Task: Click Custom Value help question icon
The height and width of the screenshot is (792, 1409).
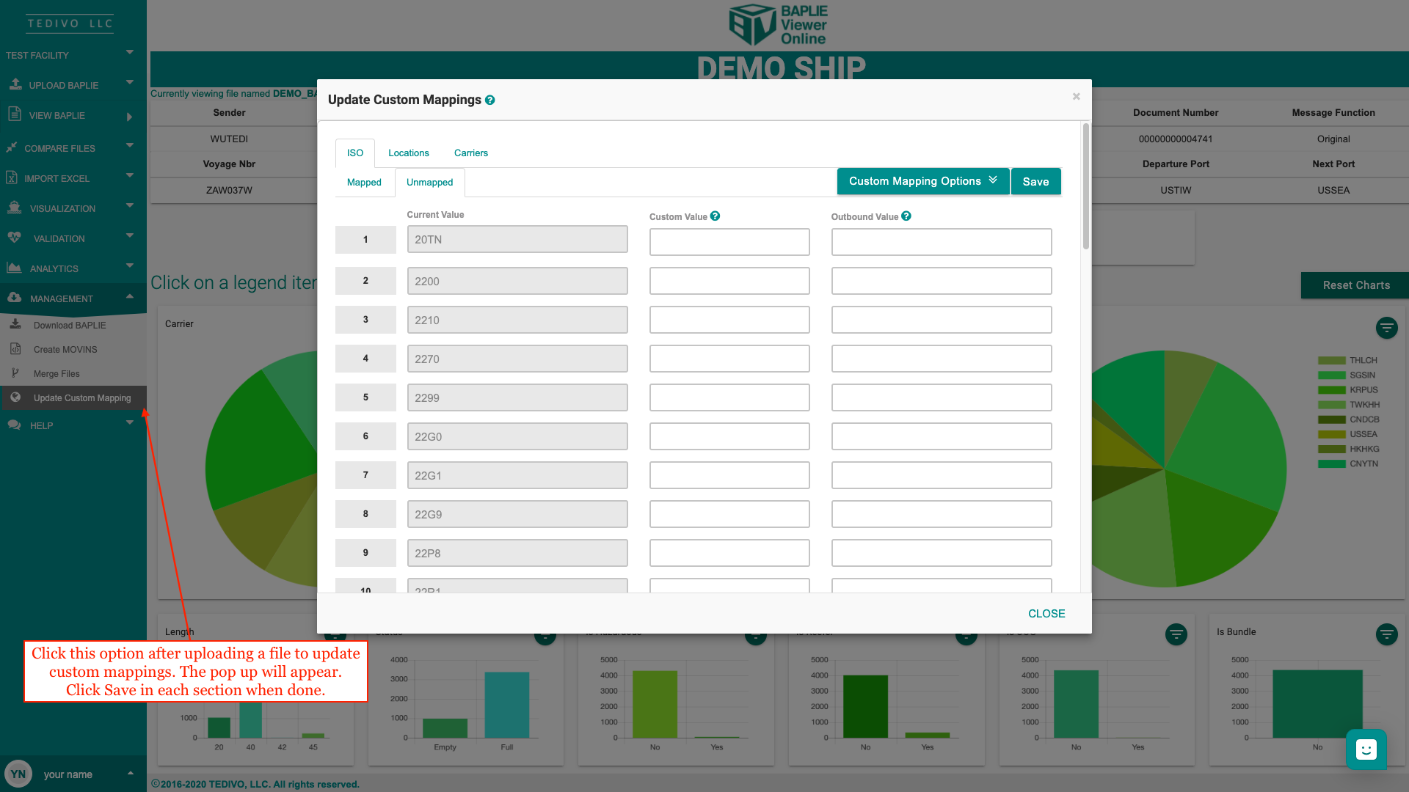Action: tap(715, 216)
